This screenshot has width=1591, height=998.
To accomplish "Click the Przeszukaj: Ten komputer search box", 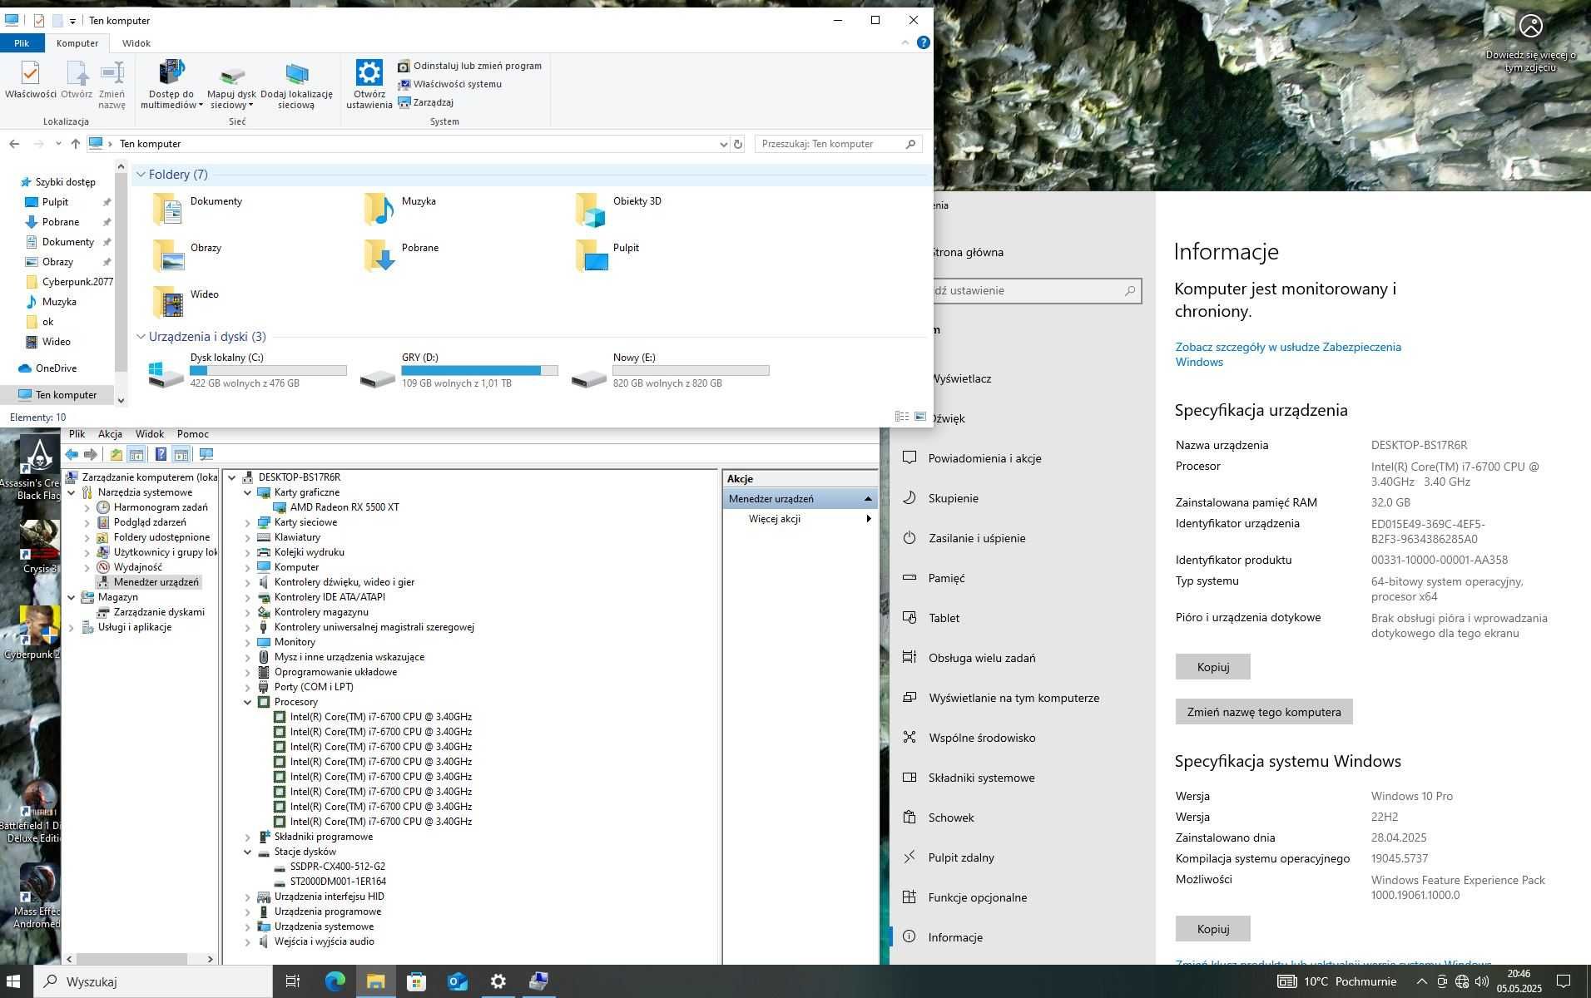I will 838,144.
